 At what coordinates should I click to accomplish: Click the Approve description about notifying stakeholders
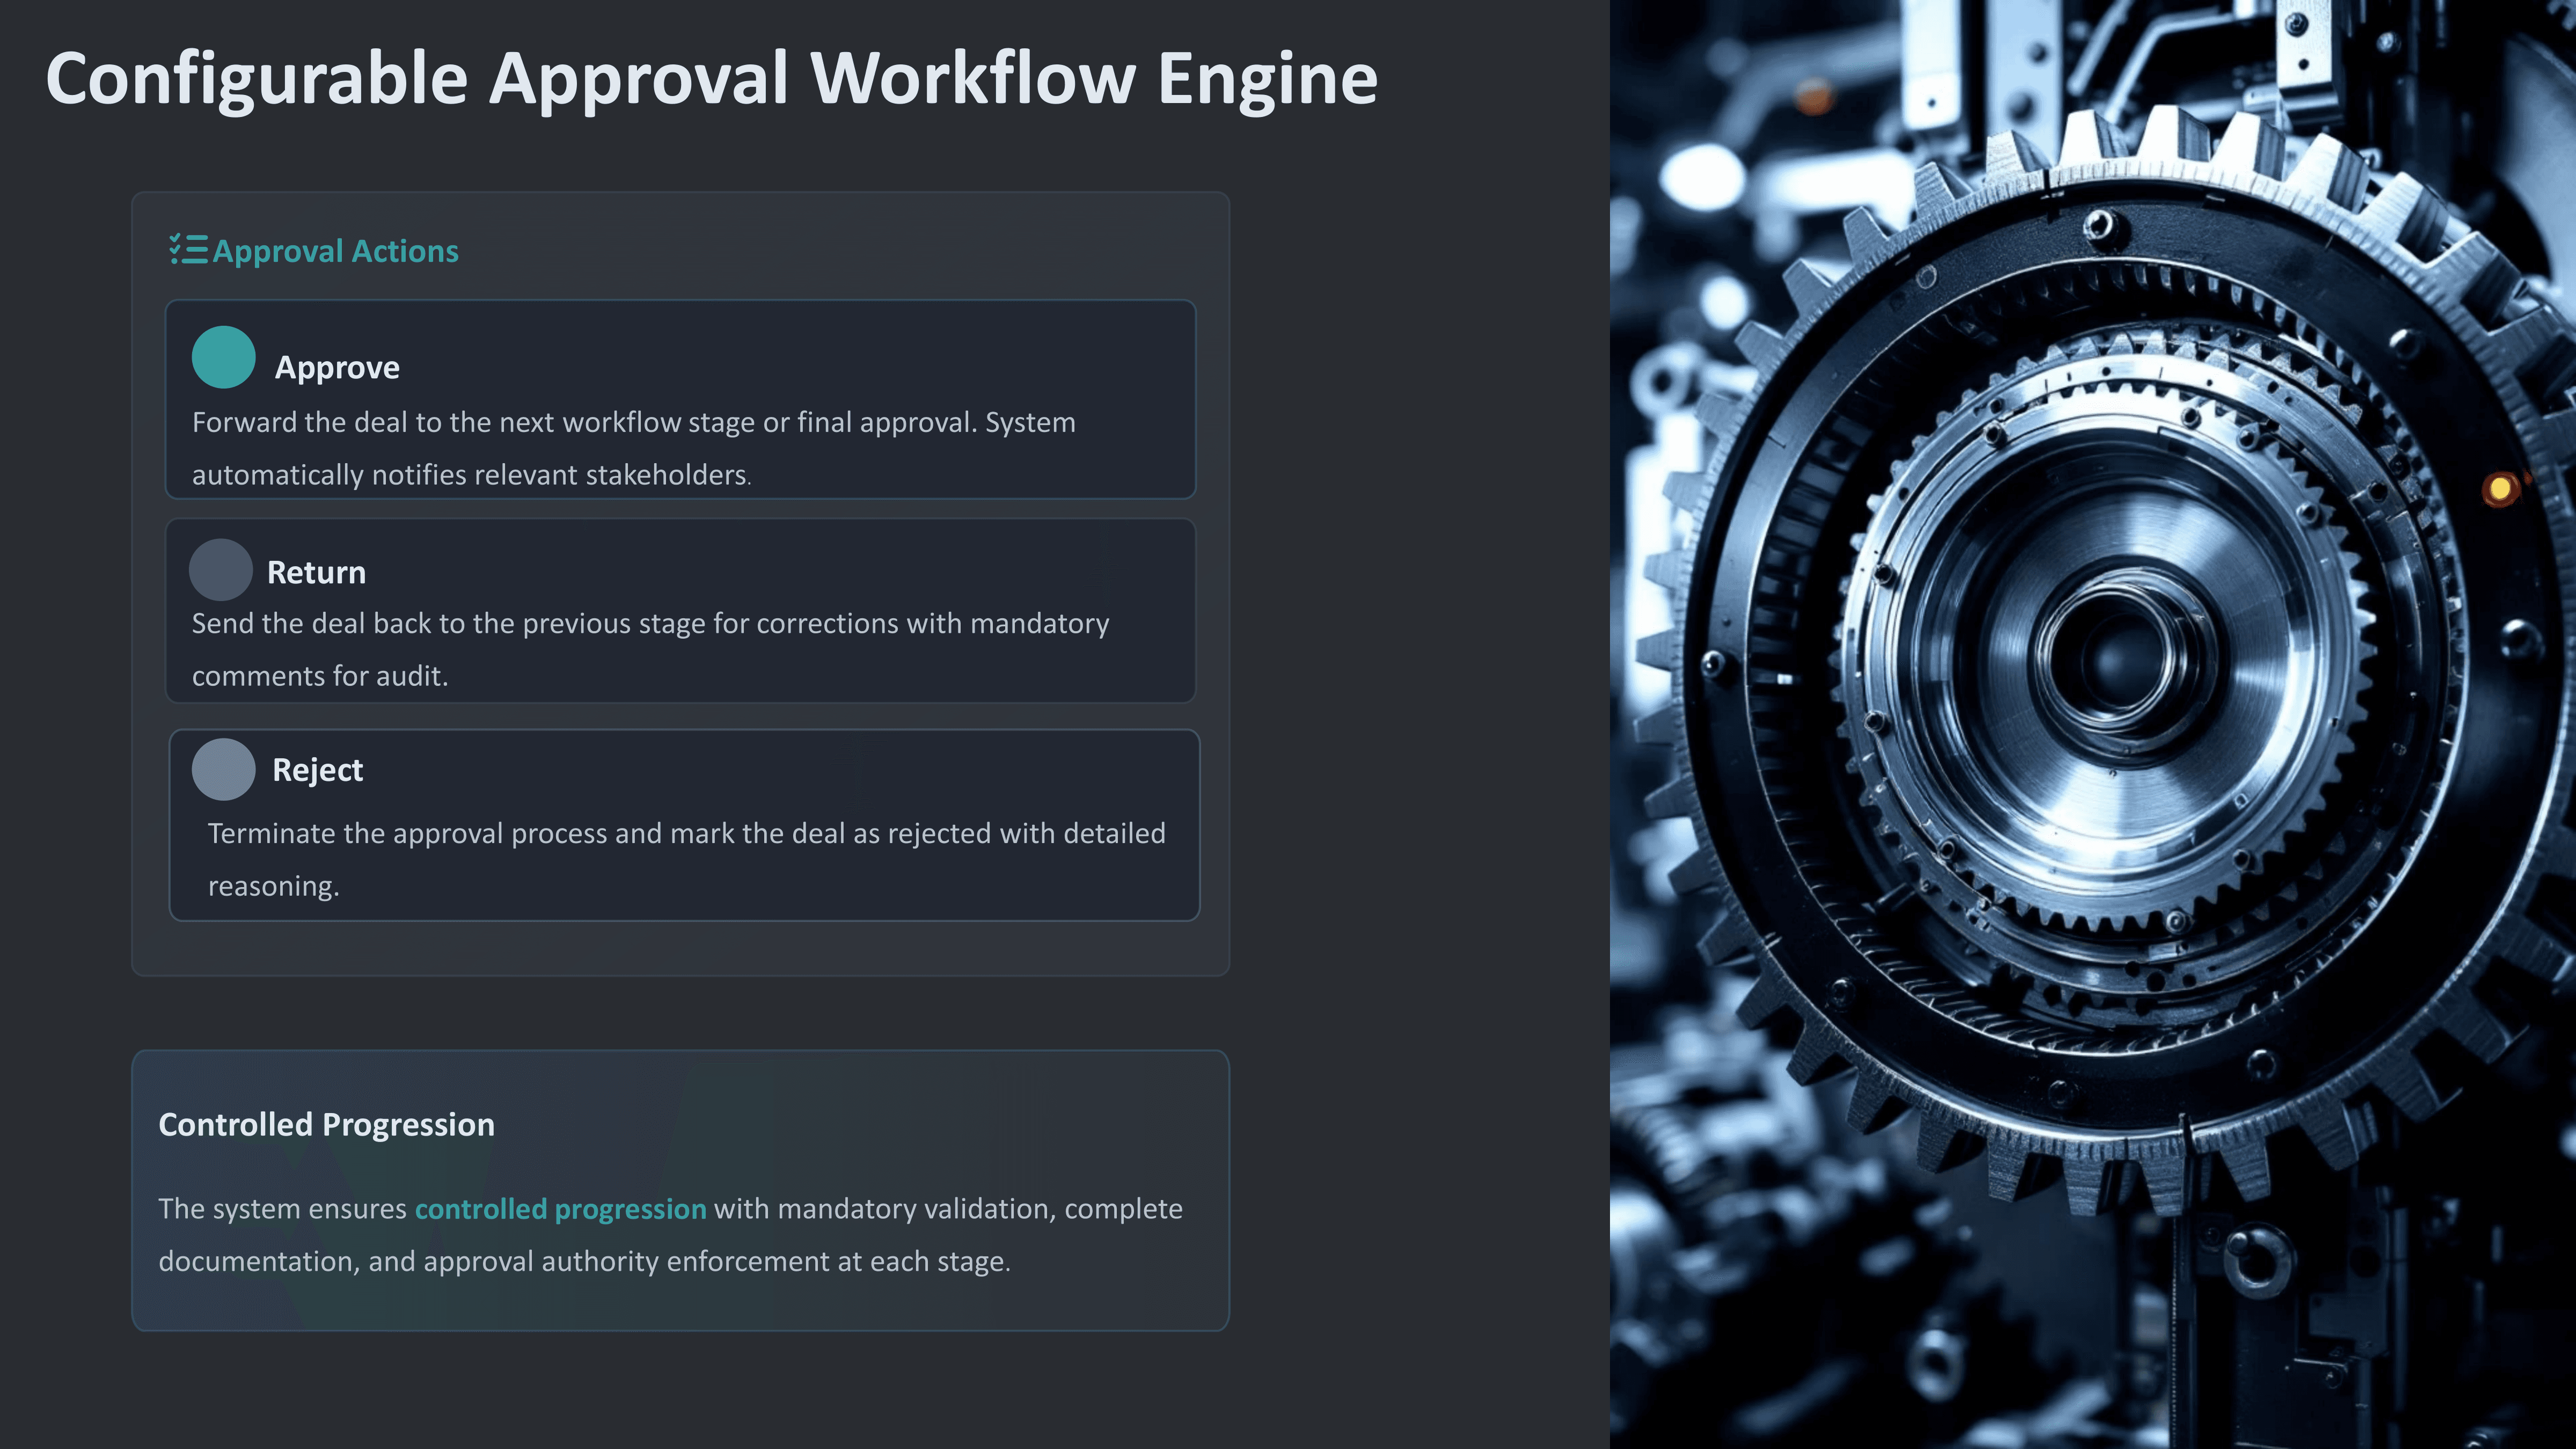click(633, 448)
